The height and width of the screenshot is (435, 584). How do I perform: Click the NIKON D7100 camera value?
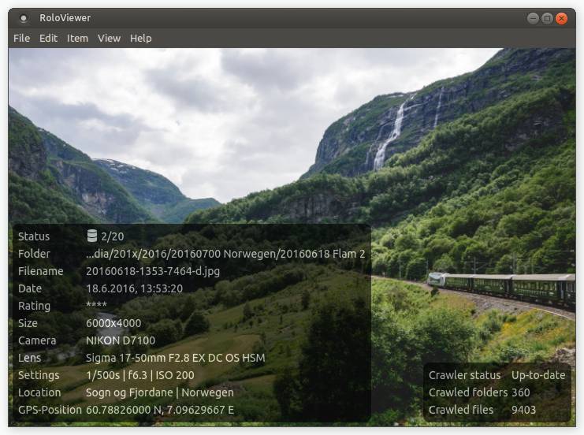point(121,340)
